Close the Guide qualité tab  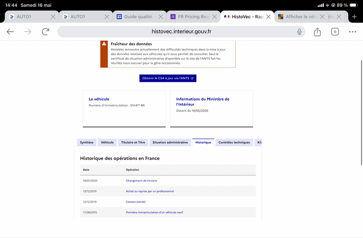click(x=161, y=17)
